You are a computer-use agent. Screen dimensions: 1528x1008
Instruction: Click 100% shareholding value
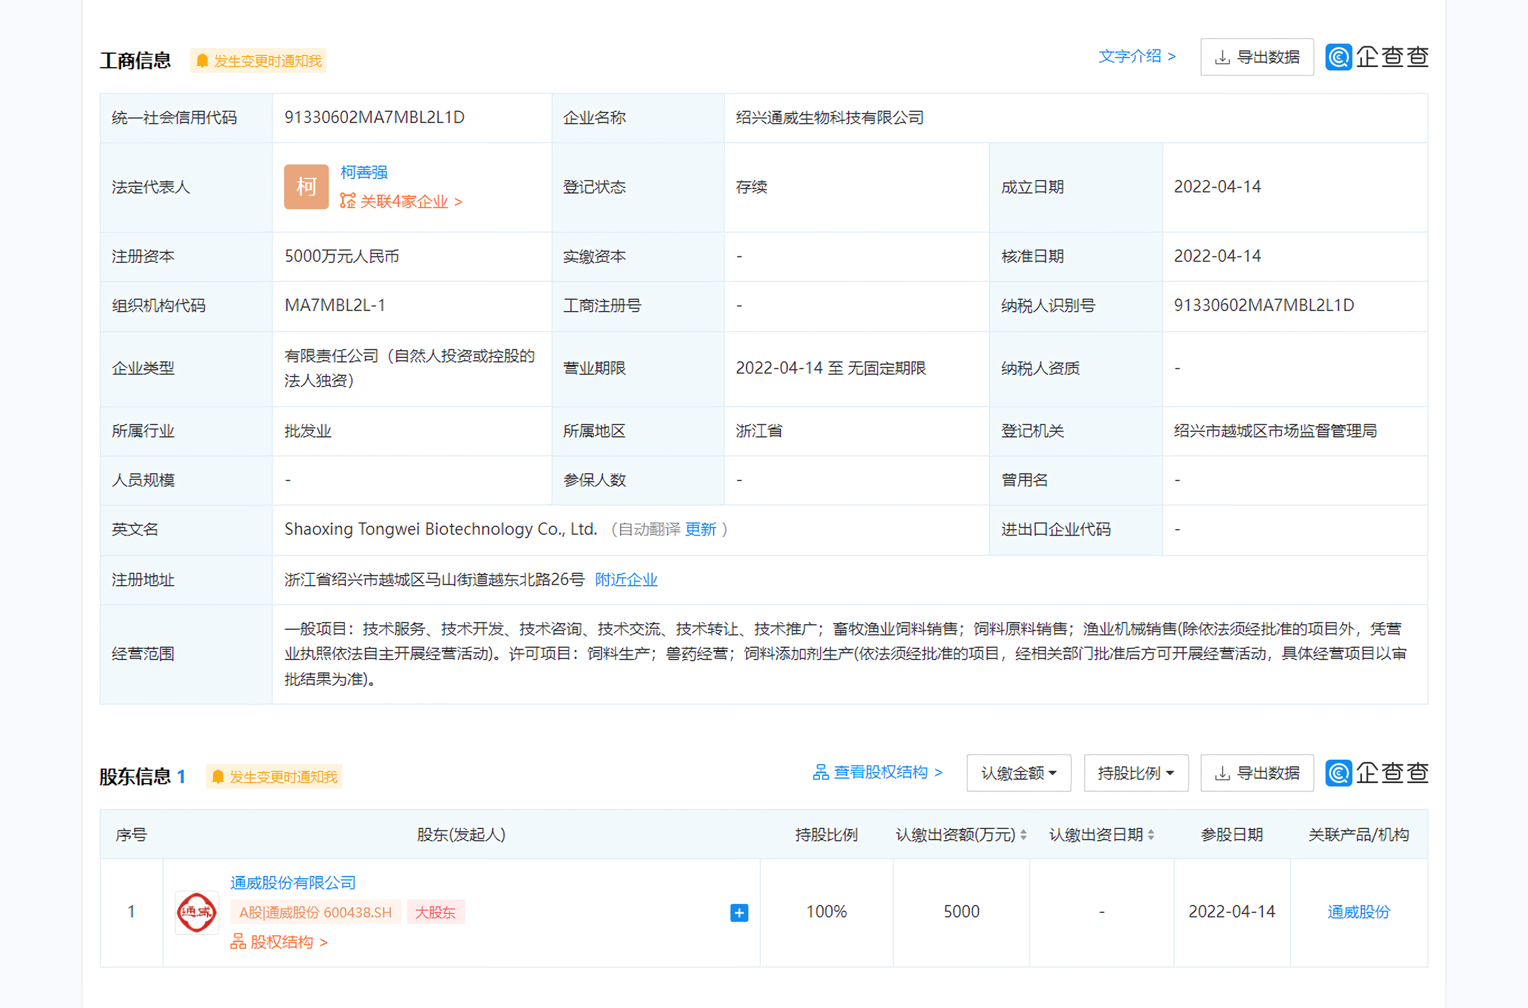(x=826, y=912)
